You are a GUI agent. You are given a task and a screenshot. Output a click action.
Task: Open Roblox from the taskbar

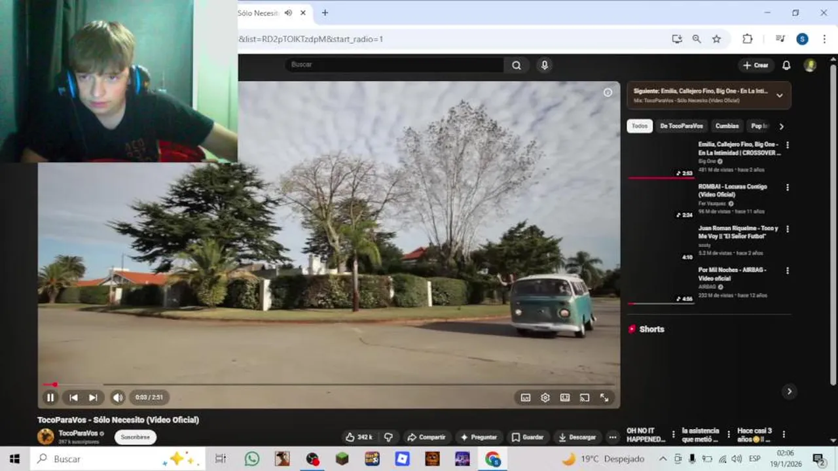(x=402, y=459)
